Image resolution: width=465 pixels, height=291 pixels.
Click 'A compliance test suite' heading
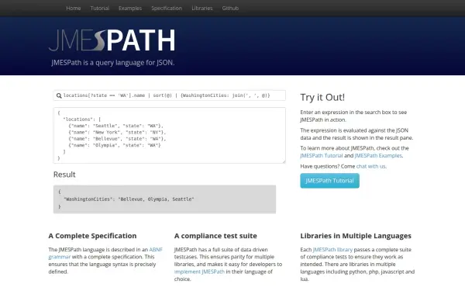(215, 236)
